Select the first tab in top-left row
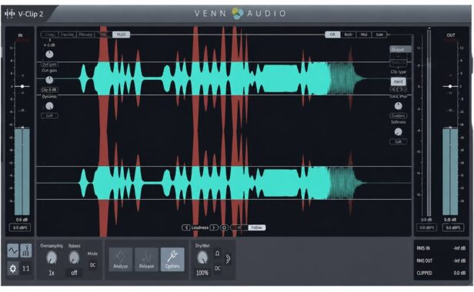This screenshot has width=474, height=292. click(x=49, y=35)
